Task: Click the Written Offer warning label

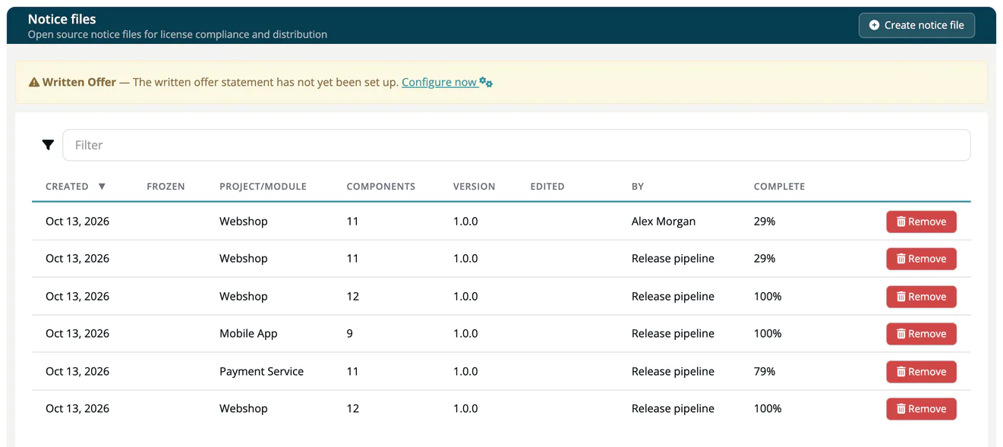Action: [79, 82]
